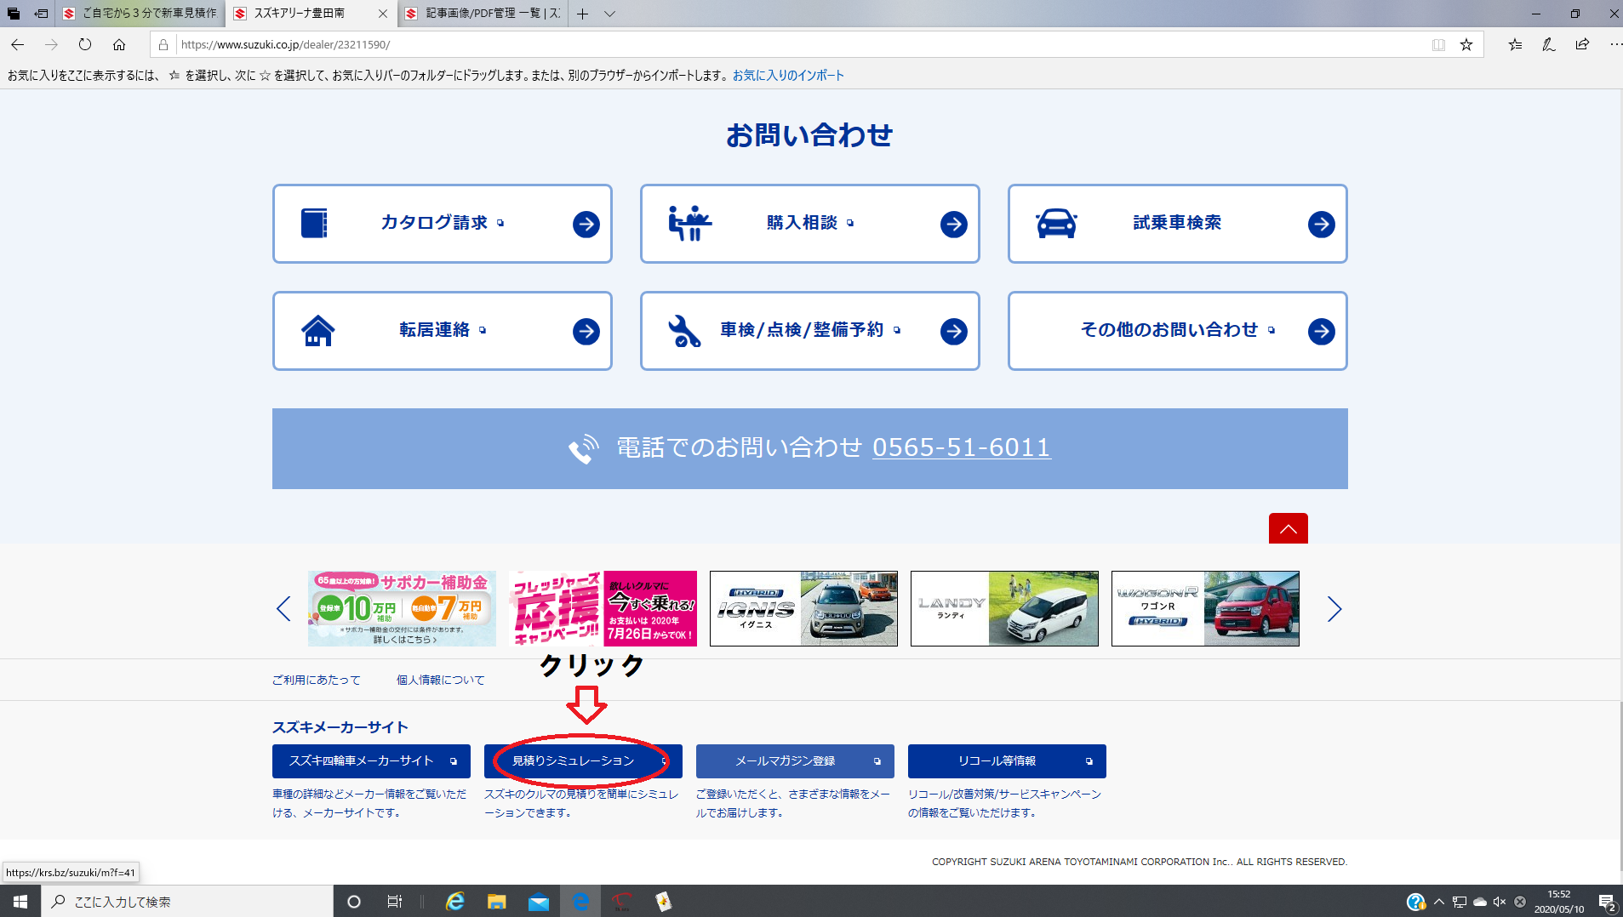Show previous banners with left chevron
This screenshot has height=917, width=1623.
[x=283, y=608]
